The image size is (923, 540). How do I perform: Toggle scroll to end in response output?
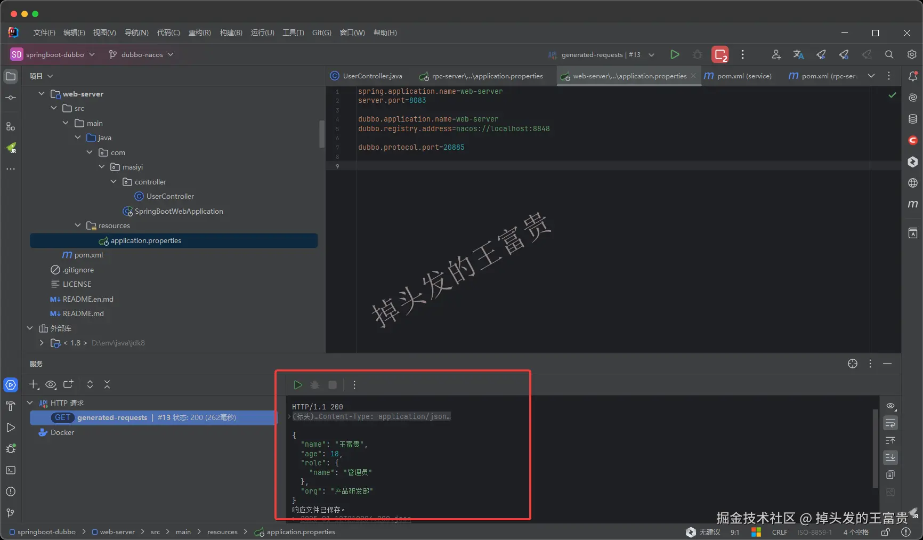890,457
